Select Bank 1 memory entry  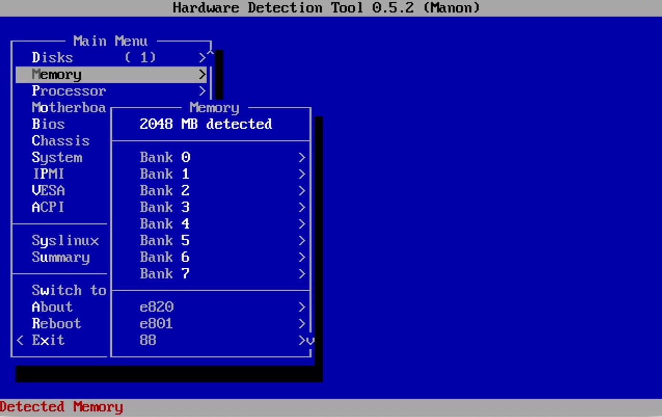coord(164,174)
